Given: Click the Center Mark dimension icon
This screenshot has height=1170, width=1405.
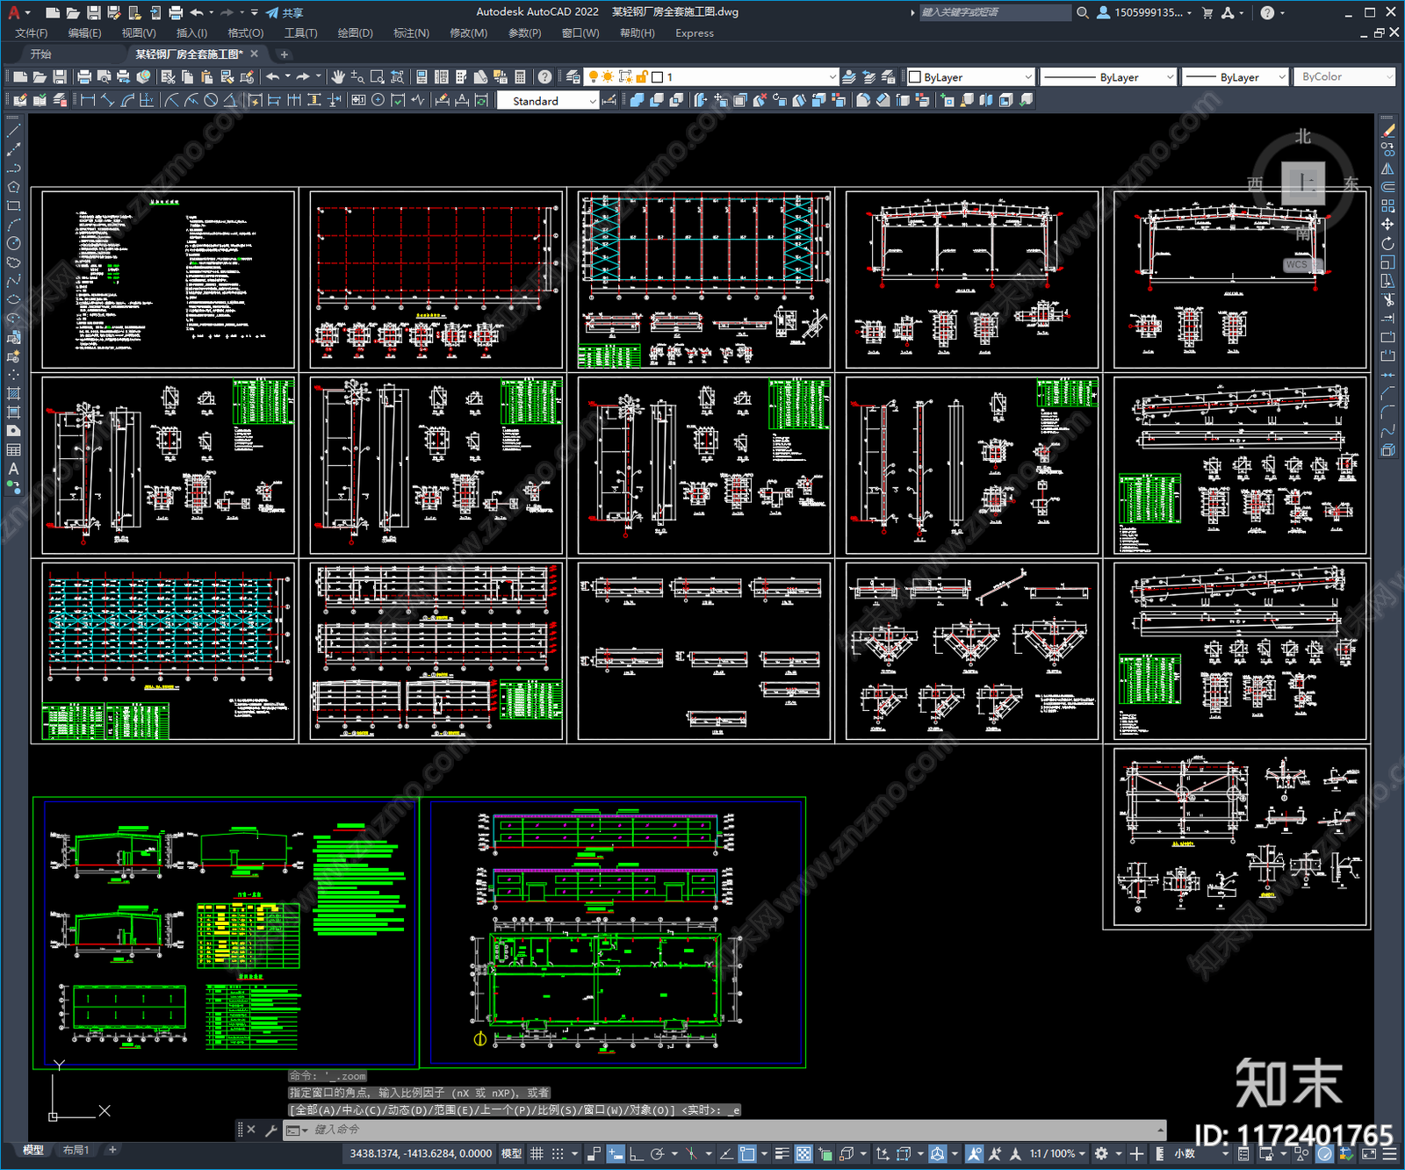Looking at the screenshot, I should pyautogui.click(x=378, y=100).
